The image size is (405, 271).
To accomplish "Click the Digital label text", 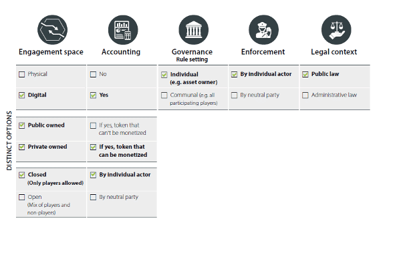I will [x=37, y=95].
